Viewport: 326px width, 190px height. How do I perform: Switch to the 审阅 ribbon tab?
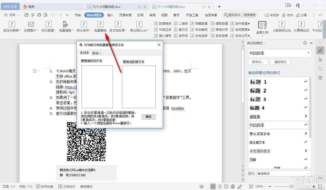[x=152, y=15]
